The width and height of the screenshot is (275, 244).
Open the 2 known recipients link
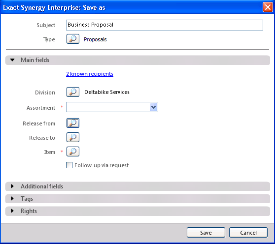90,74
